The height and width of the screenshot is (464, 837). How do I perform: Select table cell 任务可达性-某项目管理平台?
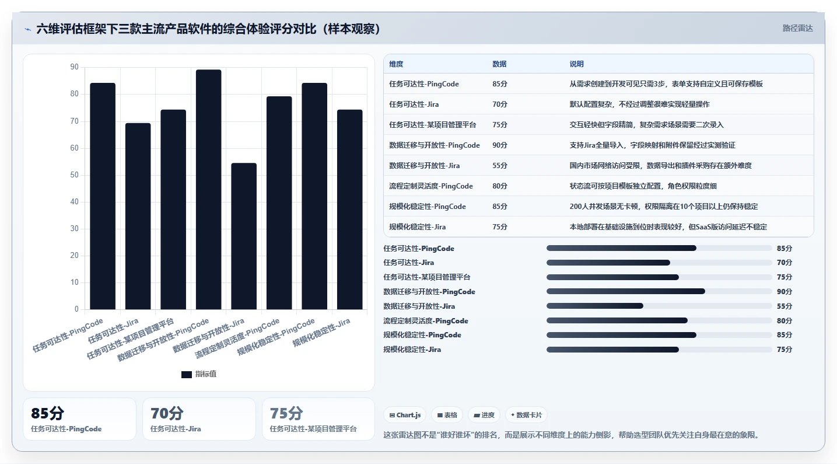(x=433, y=125)
